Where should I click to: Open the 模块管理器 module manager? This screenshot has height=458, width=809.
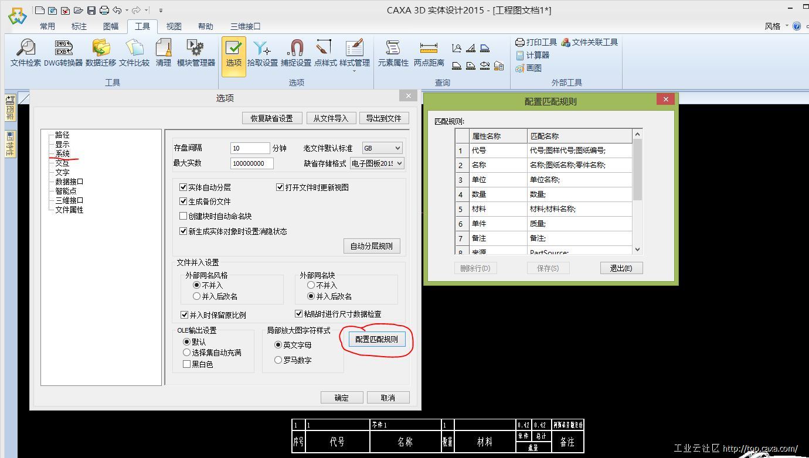tap(196, 53)
